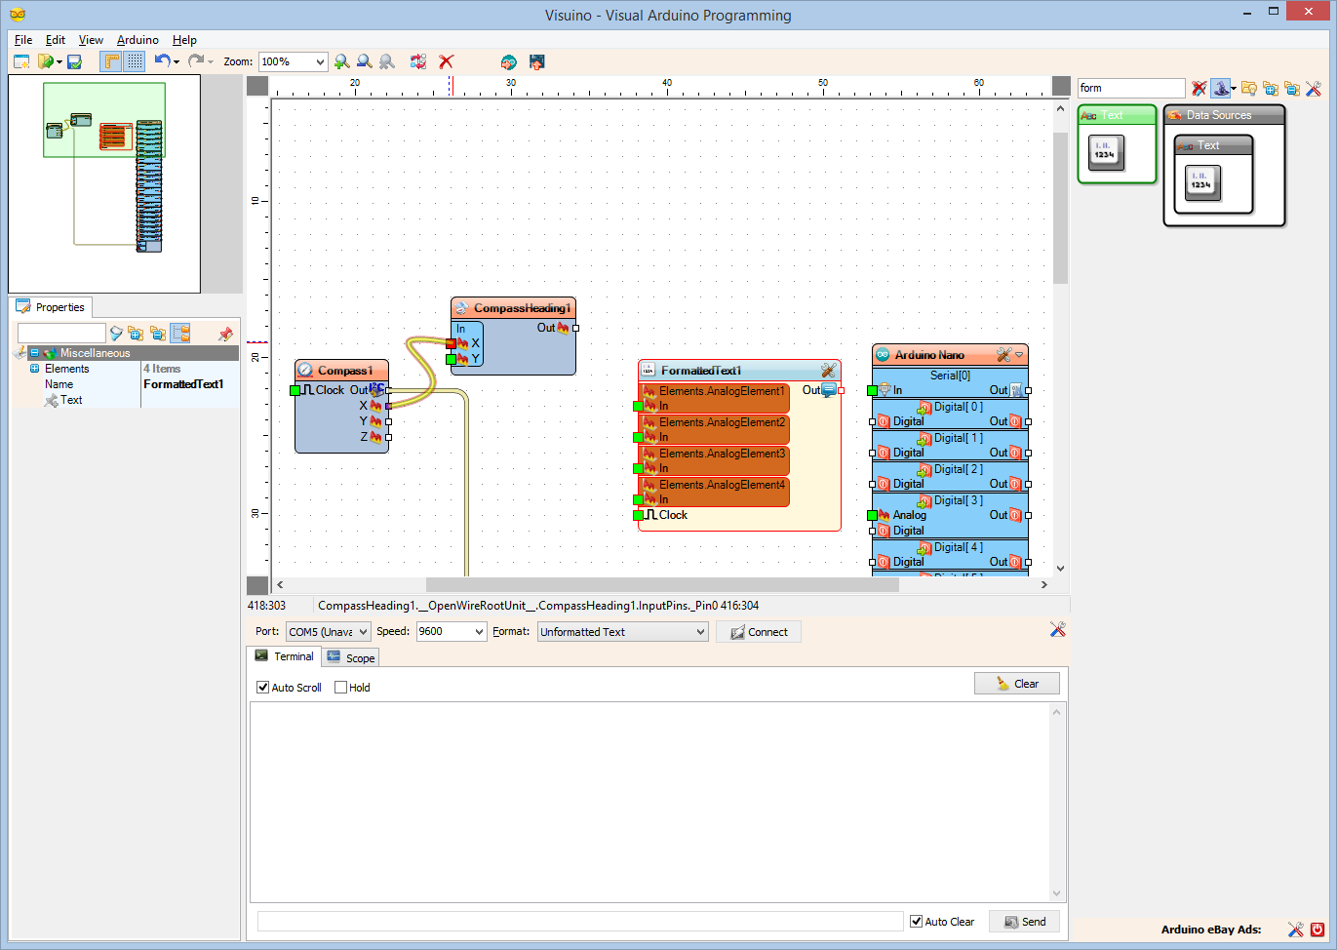Screen dimensions: 1337x950
Task: Click collapse all properties icon
Action: [157, 334]
